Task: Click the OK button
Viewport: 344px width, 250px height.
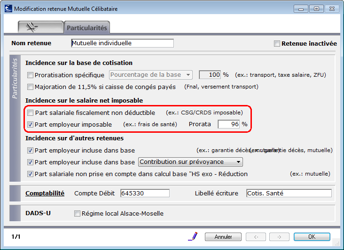Action: 312,237
